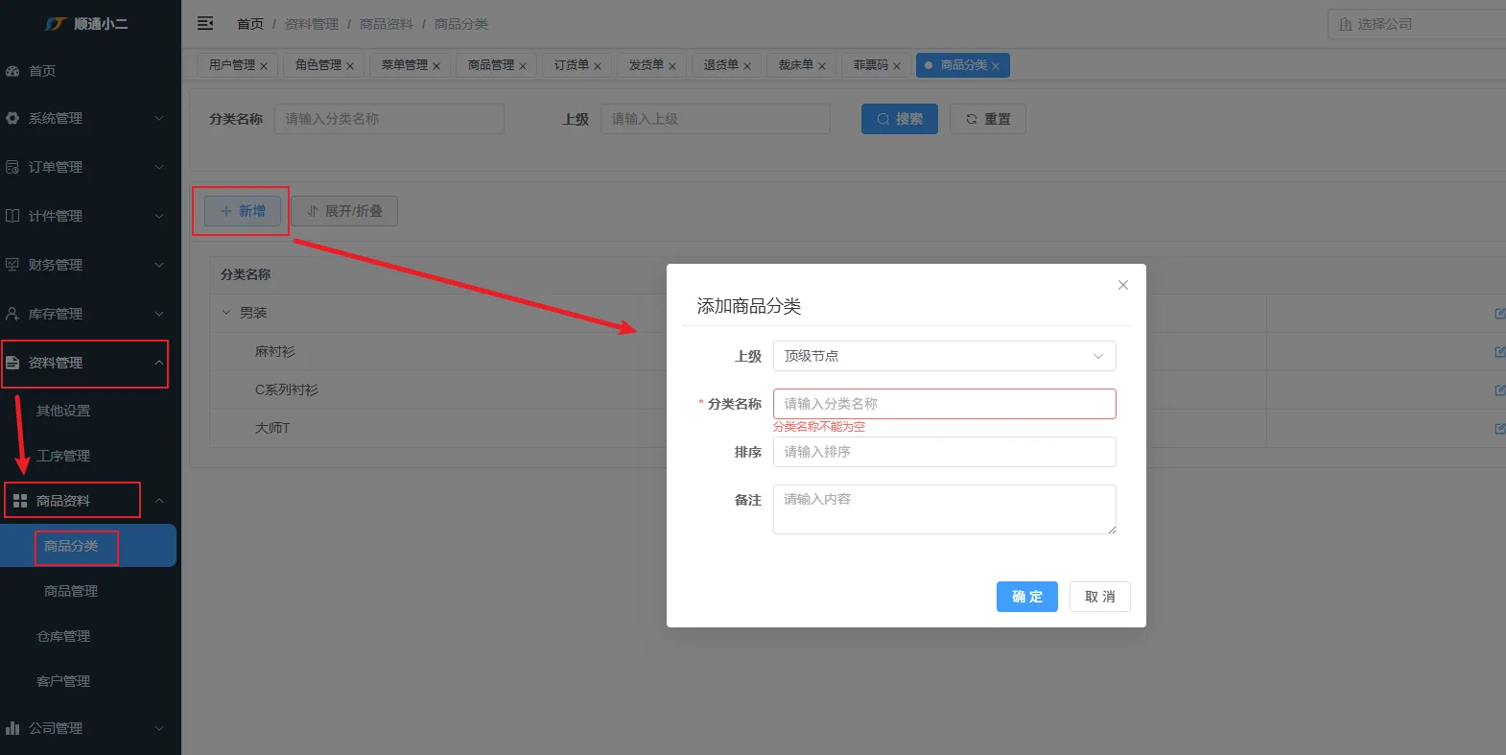Go to 首页 in the sidebar

coord(42,71)
